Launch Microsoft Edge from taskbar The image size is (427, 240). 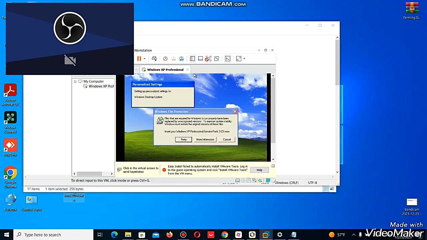(x=114, y=235)
